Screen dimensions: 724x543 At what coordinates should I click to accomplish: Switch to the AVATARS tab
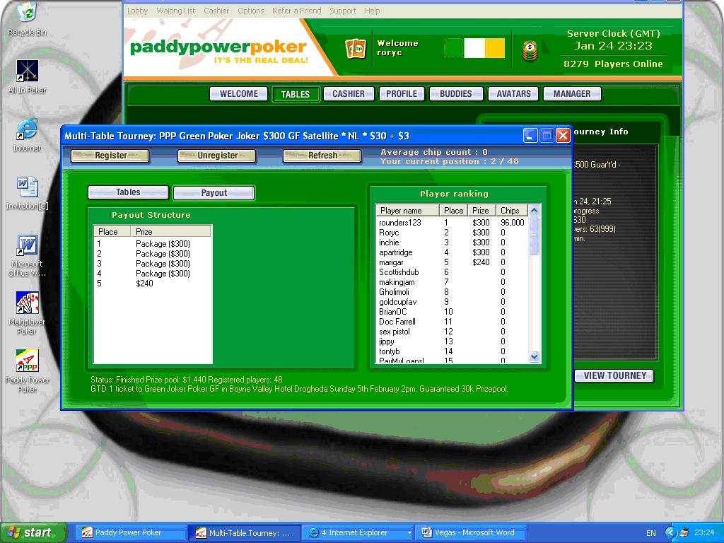(513, 94)
